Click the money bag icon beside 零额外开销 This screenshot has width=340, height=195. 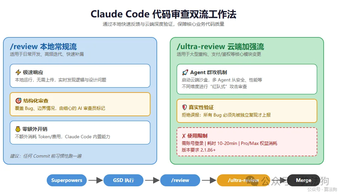[18, 129]
